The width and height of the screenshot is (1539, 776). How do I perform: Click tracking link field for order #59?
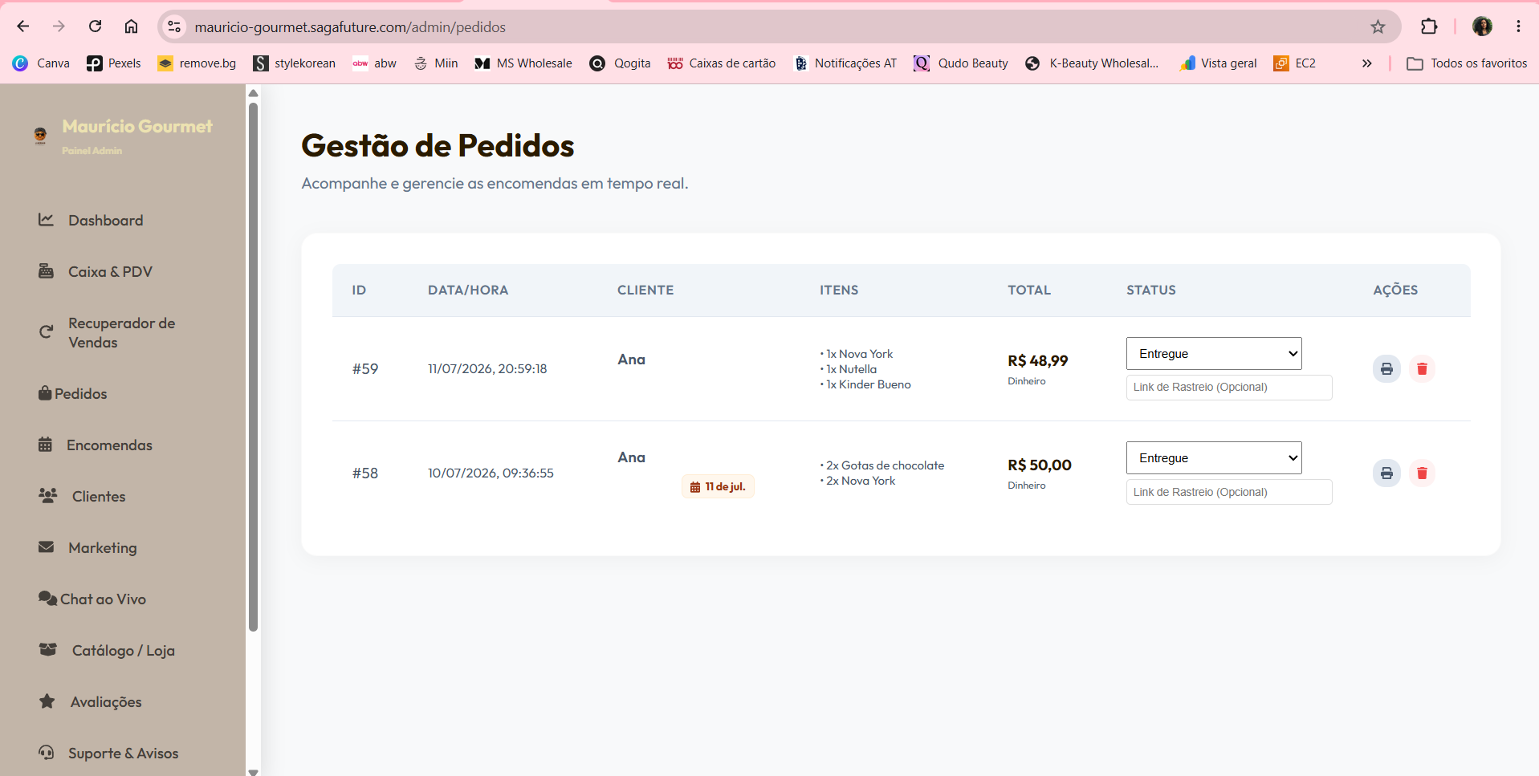click(1229, 388)
